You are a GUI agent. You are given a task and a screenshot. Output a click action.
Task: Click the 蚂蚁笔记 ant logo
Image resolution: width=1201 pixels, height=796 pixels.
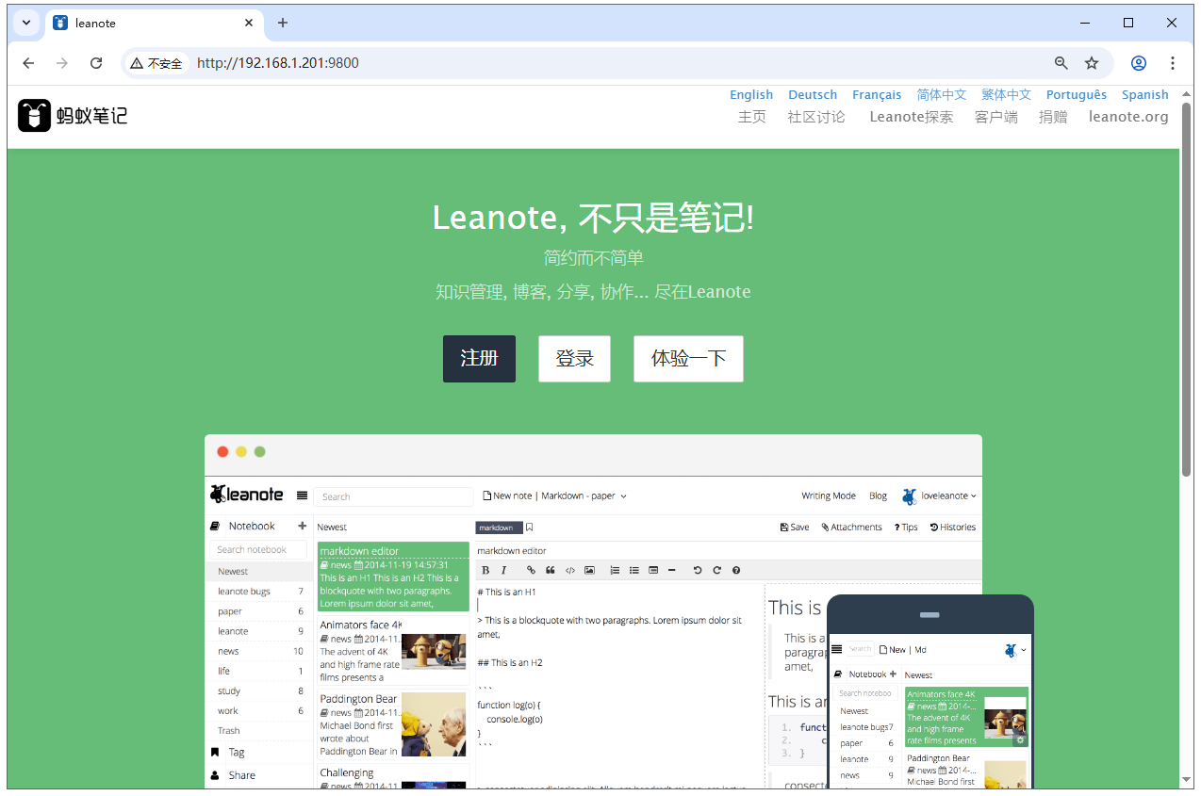tap(73, 116)
